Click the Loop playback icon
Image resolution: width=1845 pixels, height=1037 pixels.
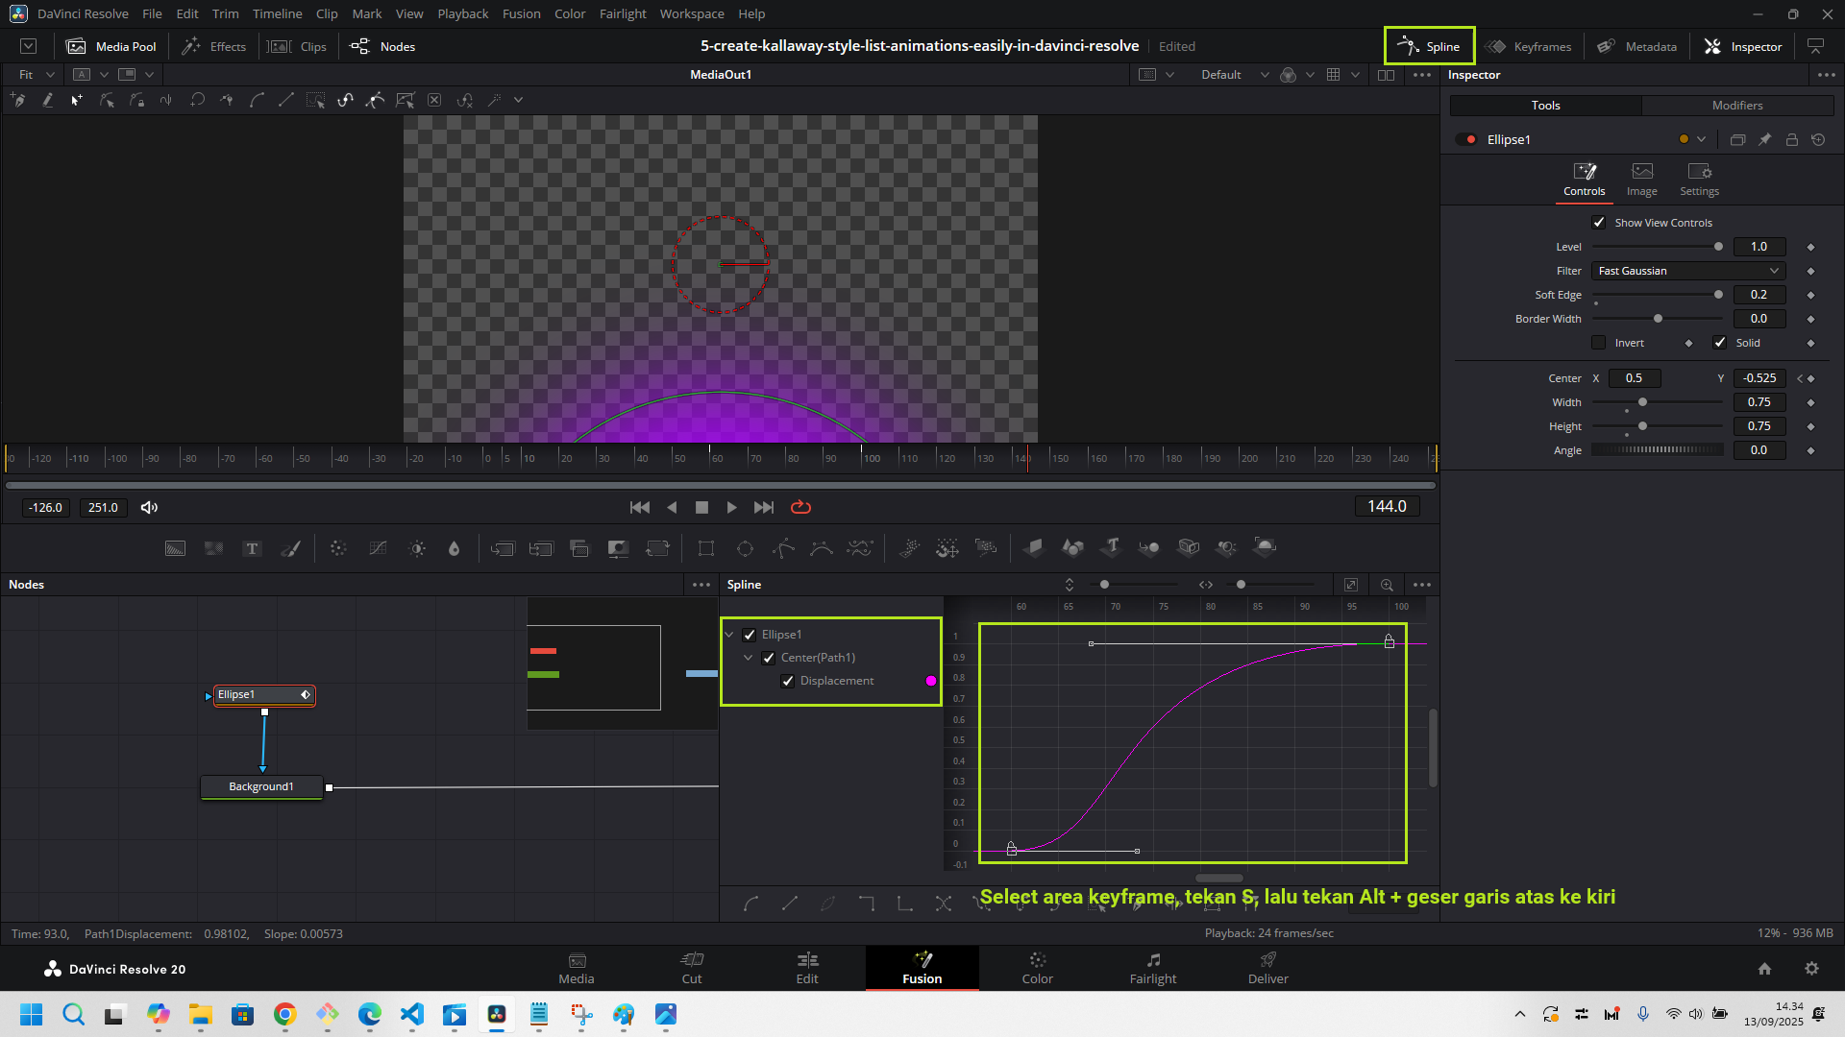(x=800, y=507)
